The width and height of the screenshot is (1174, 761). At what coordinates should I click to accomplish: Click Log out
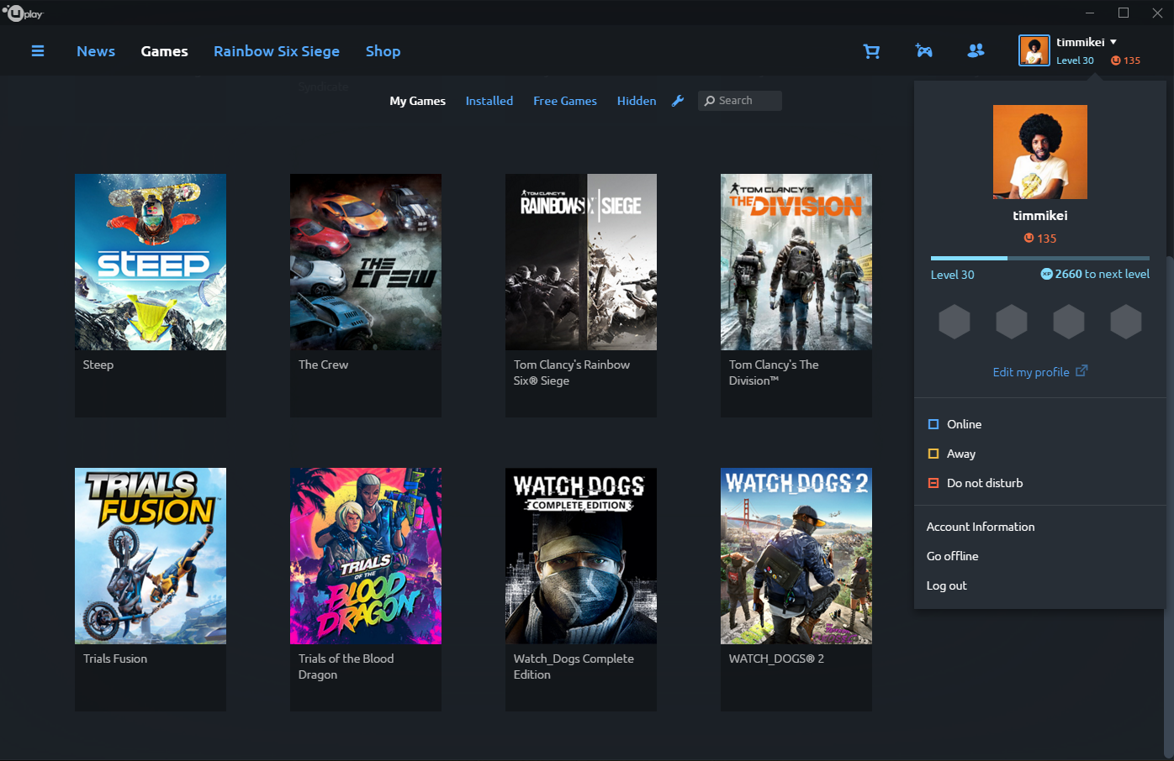click(946, 585)
